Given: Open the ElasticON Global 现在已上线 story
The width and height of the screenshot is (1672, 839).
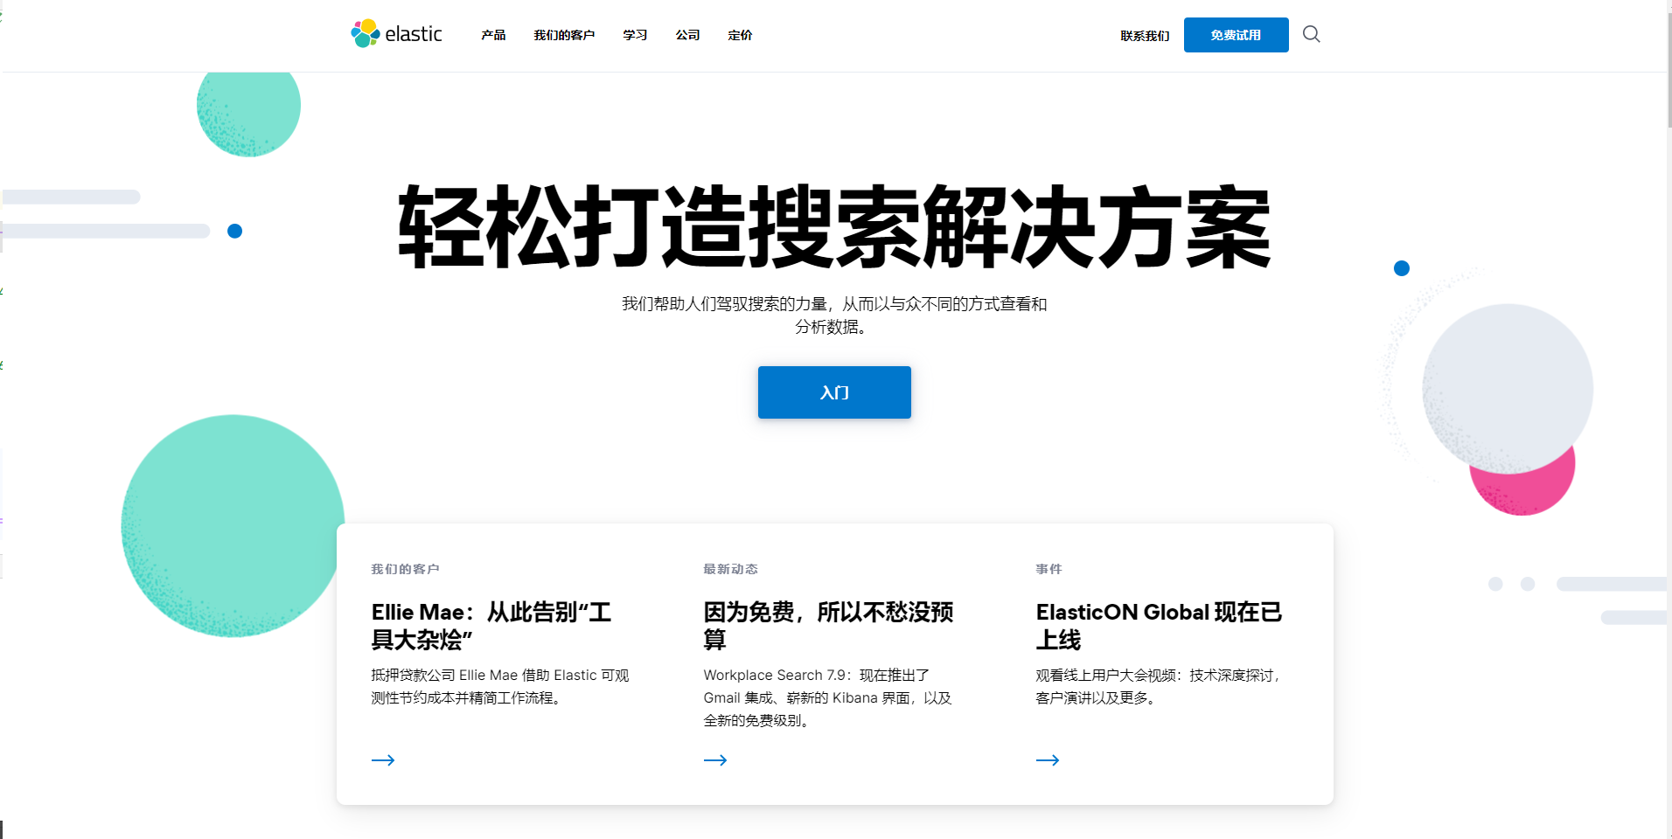Looking at the screenshot, I should 1158,626.
